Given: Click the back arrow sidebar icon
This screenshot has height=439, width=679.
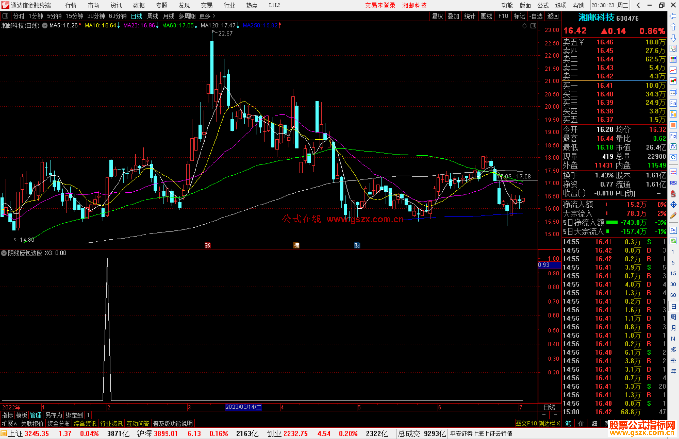Looking at the screenshot, I should tap(673, 16).
